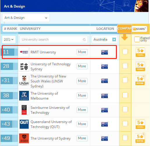
Task: Tick compare checkbox for University of Melbourne
Action: (x=125, y=95)
